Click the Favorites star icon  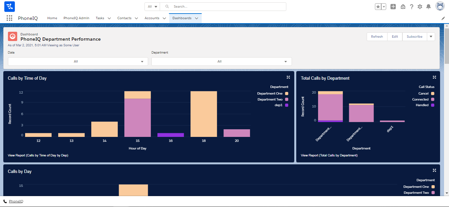(378, 7)
